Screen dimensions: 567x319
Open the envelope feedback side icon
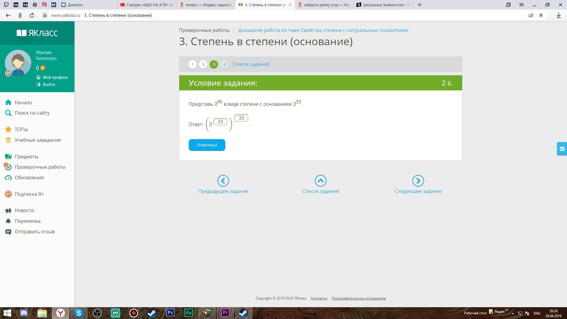(x=562, y=149)
